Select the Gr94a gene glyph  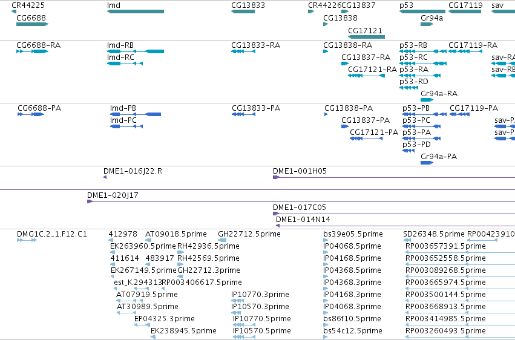[427, 24]
